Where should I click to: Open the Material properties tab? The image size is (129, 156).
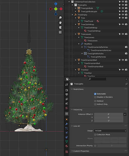pos(67,146)
